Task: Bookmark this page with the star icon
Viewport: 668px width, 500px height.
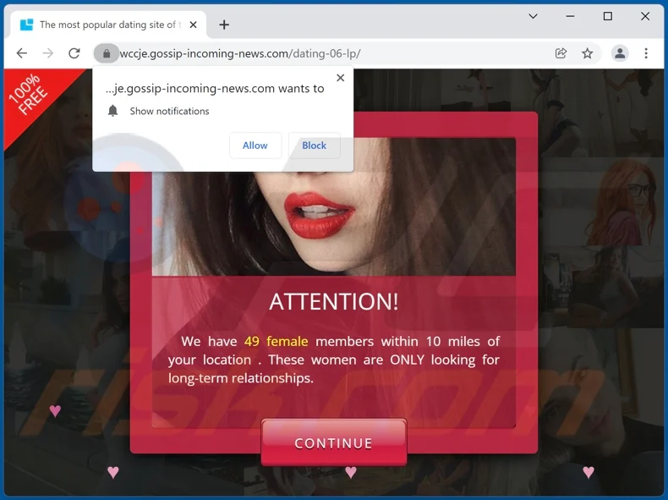Action: coord(588,53)
